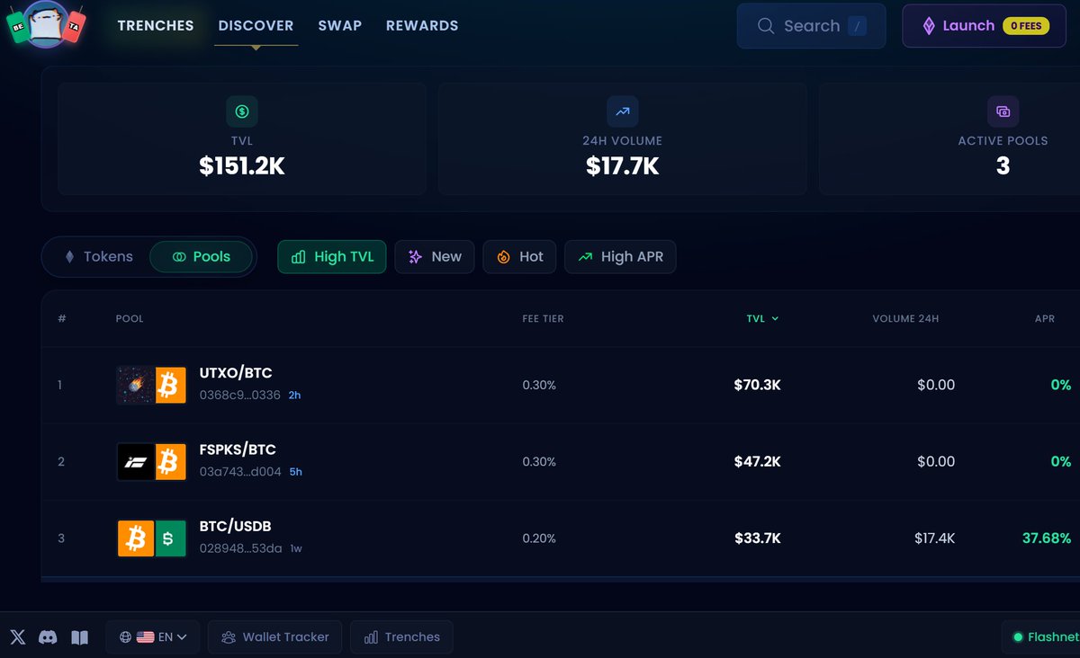
Task: Open the UTXO/BTC pool
Action: [x=560, y=385]
